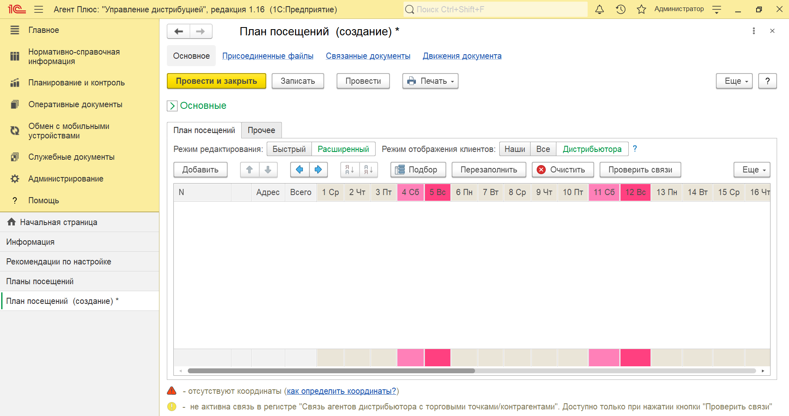The image size is (789, 416).
Task: Click the search field Поиск Ctrl+Shift+F
Action: (496, 9)
